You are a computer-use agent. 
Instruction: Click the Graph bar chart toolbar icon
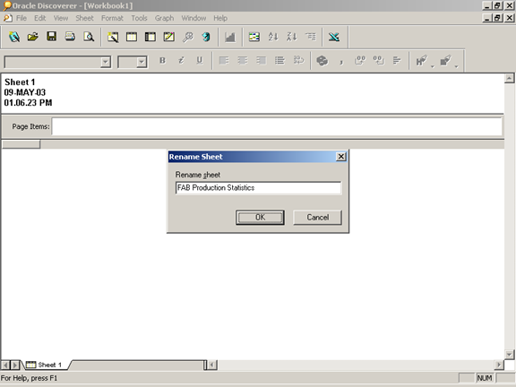pos(230,37)
